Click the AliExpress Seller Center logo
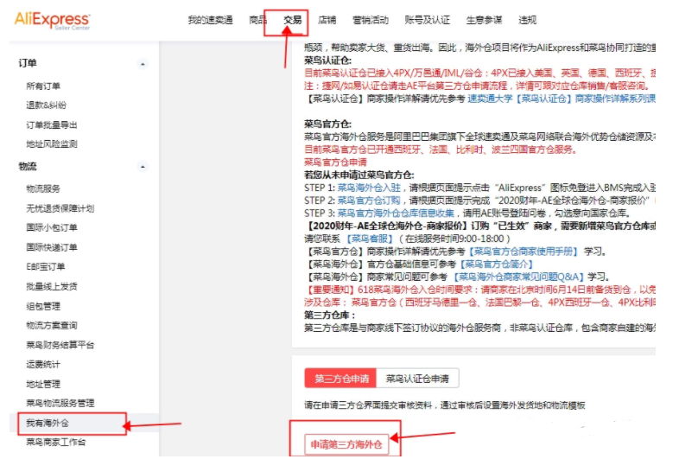 pos(52,20)
